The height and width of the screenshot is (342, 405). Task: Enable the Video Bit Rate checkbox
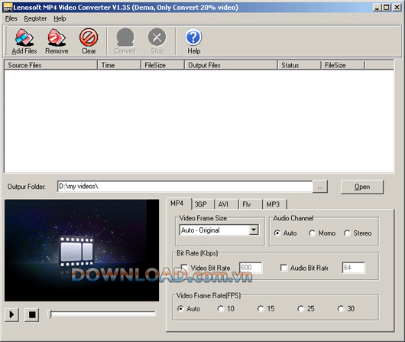click(x=184, y=268)
